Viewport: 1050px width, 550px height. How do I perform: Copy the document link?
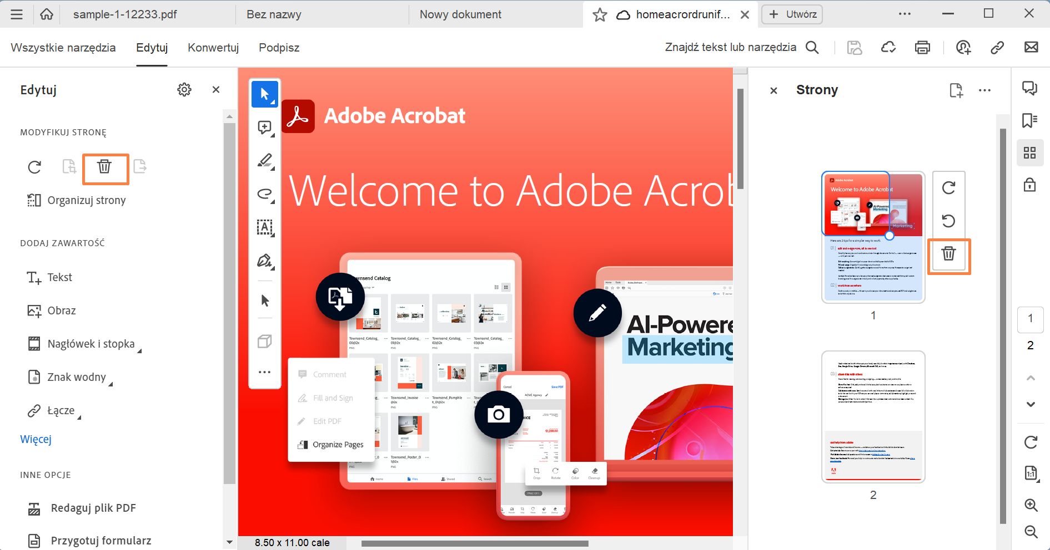tap(997, 48)
